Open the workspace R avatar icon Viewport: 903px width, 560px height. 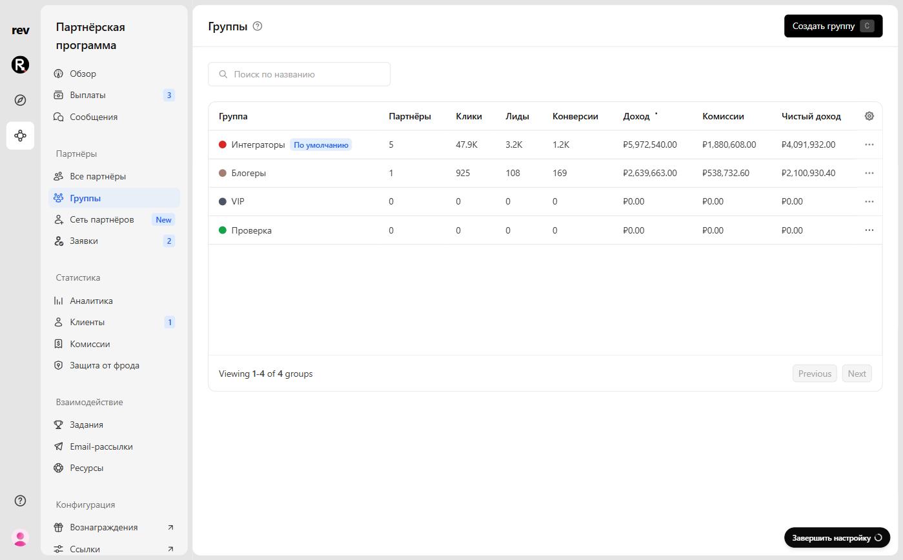21,65
